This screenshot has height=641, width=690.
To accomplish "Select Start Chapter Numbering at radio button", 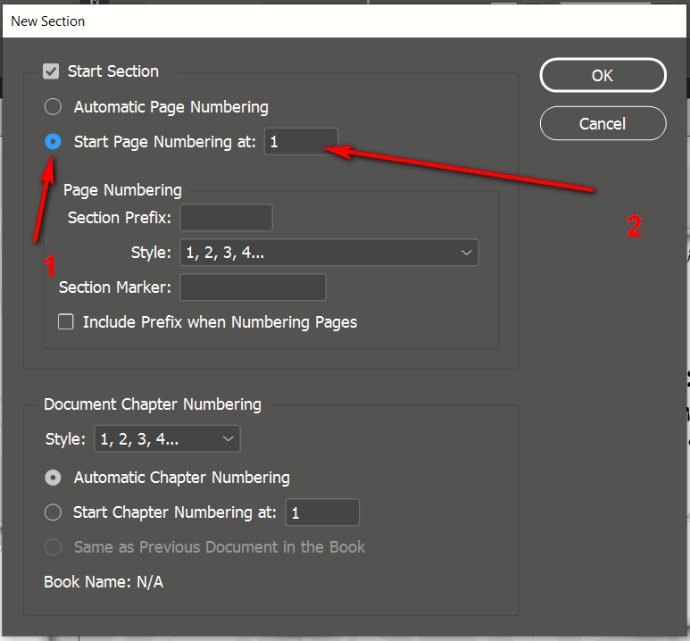I will tap(53, 512).
